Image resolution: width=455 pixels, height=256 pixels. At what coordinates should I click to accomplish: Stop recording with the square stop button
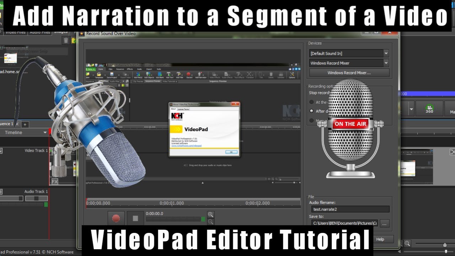tap(135, 218)
